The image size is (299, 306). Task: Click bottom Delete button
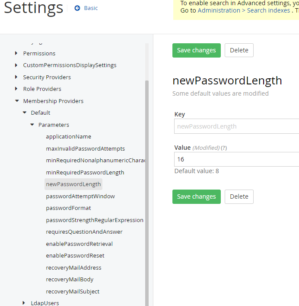[x=239, y=196]
